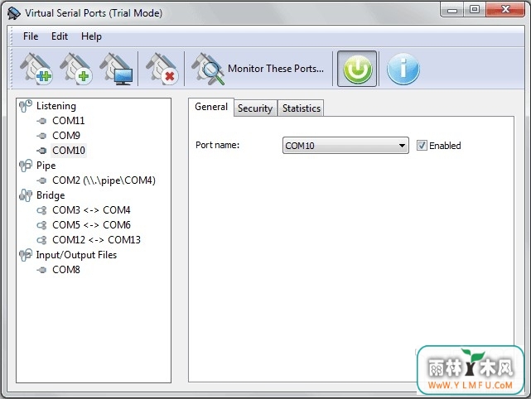The image size is (531, 399).
Task: Select COM5 <-> COM6 bridge
Action: coord(91,225)
